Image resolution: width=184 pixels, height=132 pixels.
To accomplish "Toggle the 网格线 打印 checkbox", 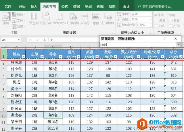I will [156, 26].
